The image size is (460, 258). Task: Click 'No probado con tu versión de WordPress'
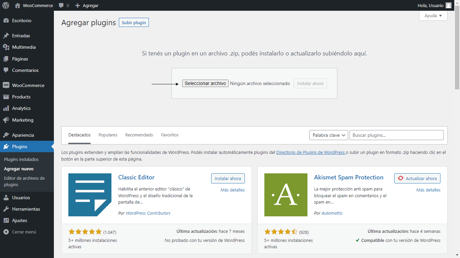click(205, 240)
